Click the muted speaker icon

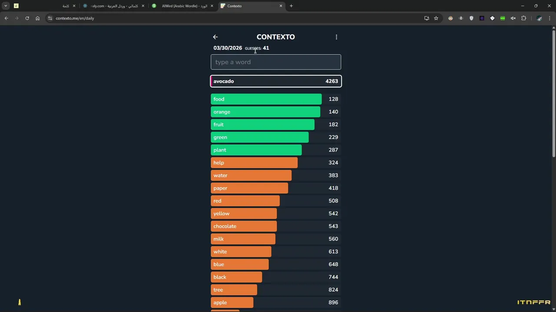513,18
